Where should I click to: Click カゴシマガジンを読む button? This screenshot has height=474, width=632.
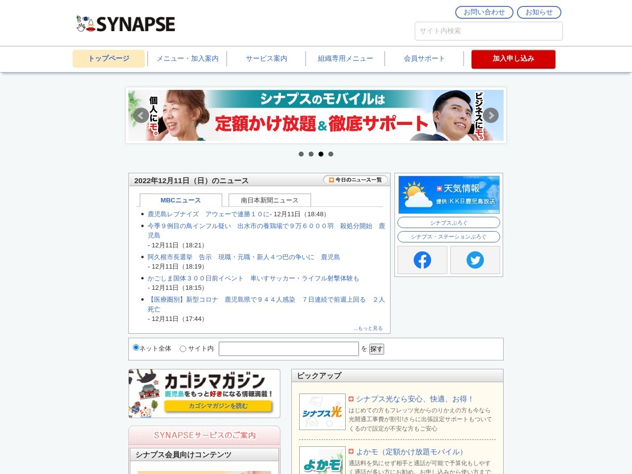(218, 406)
